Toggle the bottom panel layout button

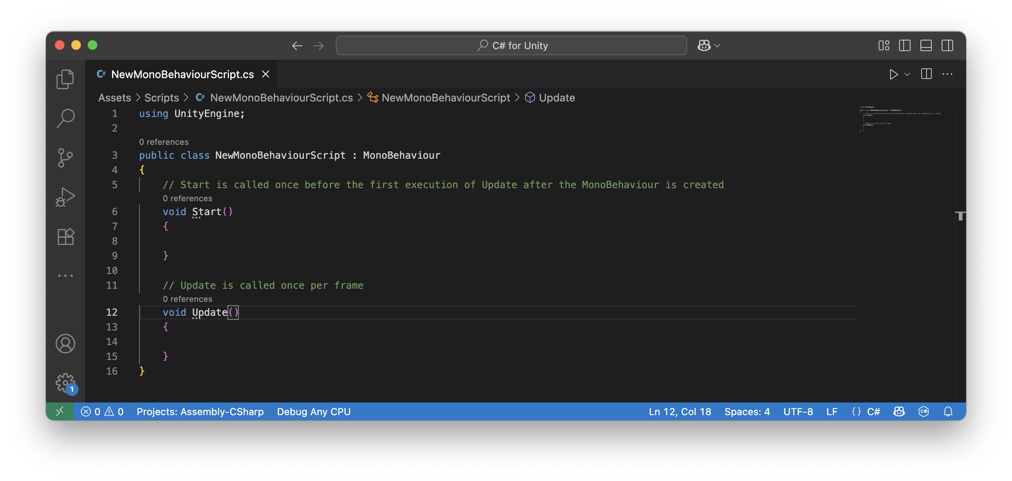point(926,45)
